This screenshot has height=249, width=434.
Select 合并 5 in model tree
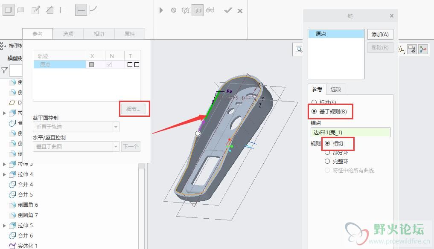point(25,195)
